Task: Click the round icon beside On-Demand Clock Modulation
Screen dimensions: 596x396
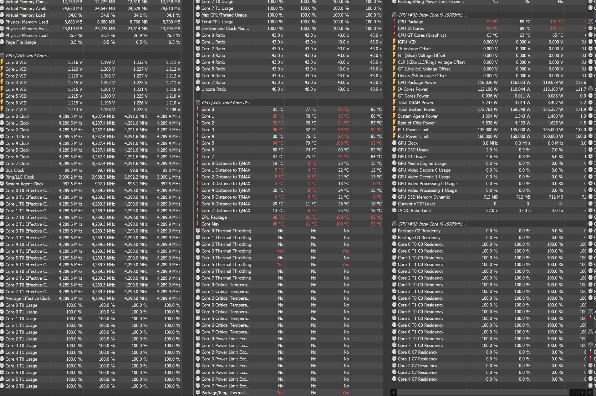Action: coord(198,28)
